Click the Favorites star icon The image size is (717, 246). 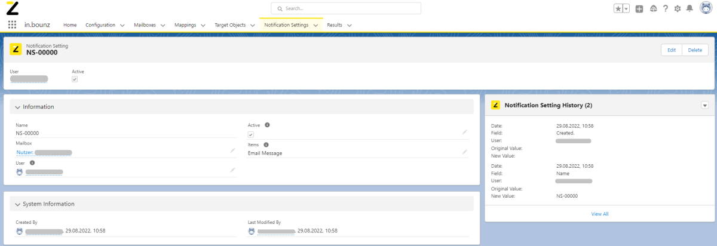618,8
